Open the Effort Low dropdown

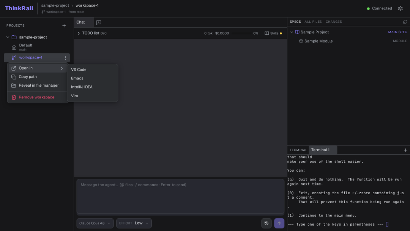[x=134, y=223]
